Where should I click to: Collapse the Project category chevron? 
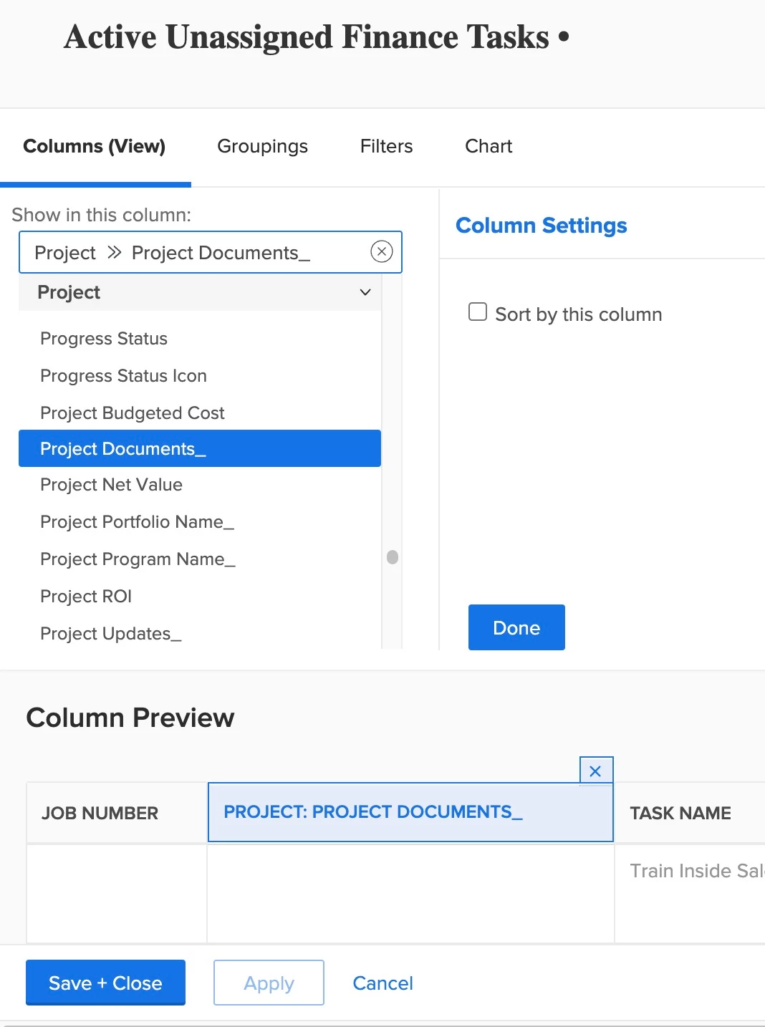(x=365, y=292)
